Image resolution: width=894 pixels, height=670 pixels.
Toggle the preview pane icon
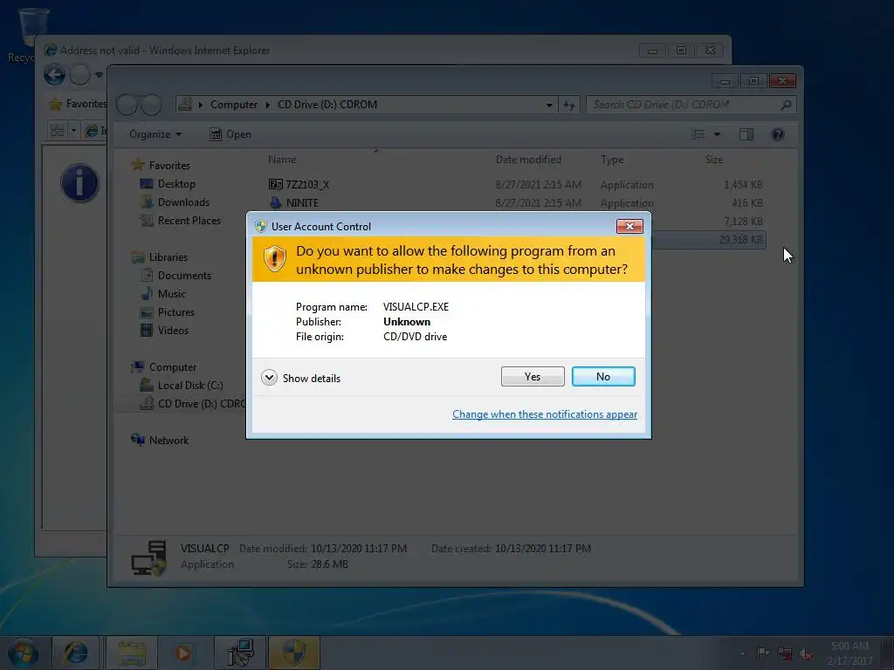746,134
